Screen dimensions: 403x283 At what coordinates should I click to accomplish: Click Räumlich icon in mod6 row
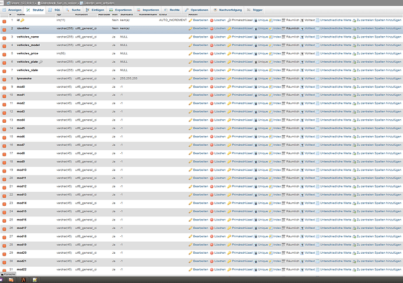tap(283, 137)
